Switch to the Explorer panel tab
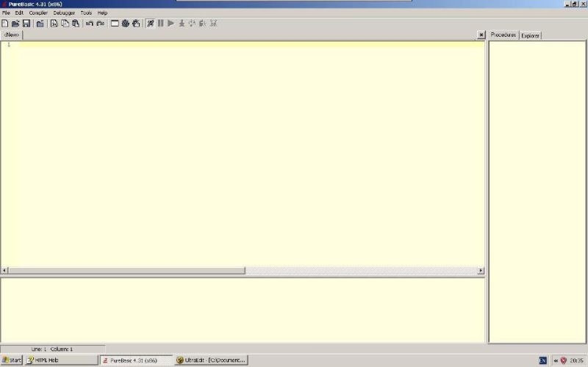Screen dimensions: 588x367 [x=530, y=36]
